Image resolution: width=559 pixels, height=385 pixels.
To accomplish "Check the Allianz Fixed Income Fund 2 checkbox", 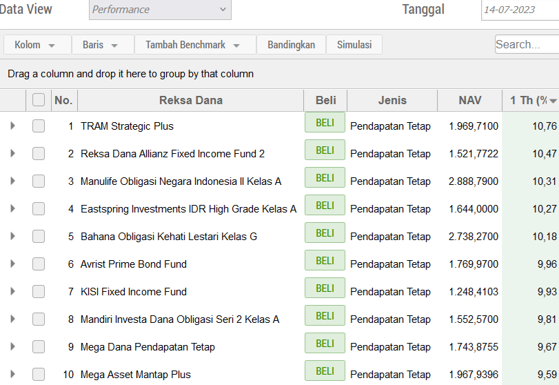I will [x=39, y=153].
